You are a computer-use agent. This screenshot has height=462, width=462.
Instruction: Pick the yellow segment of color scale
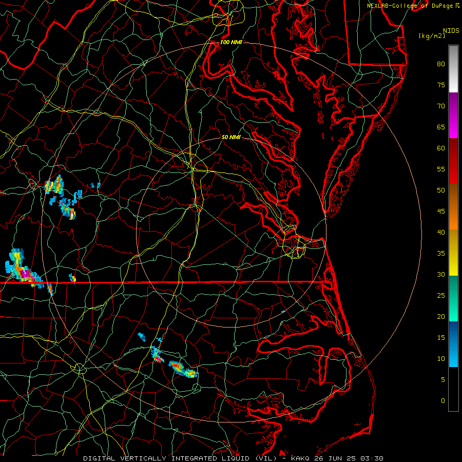453,253
